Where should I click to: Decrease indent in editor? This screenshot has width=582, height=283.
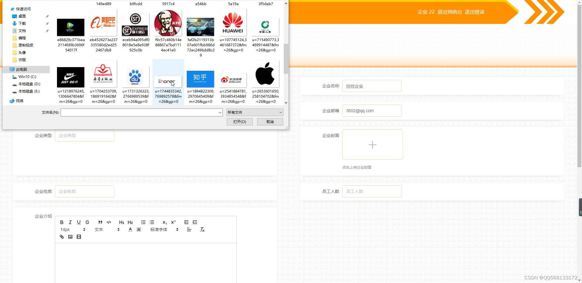click(186, 222)
